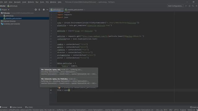Click the director = contenidoJson line
The width and height of the screenshot is (198, 111).
75,52
